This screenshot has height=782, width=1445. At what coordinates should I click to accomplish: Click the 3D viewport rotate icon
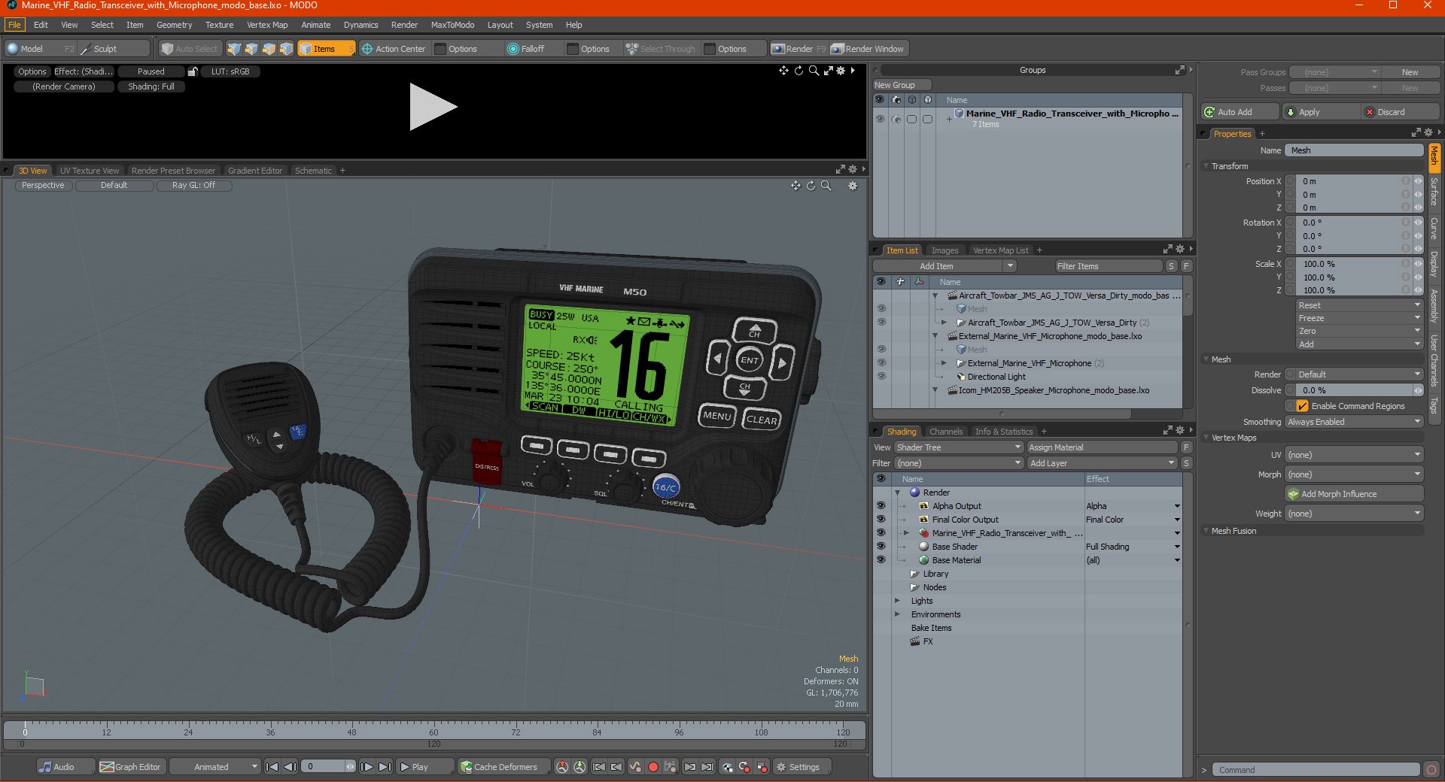coord(811,186)
